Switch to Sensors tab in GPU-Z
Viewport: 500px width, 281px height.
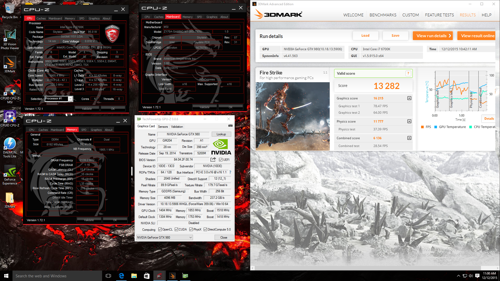163,127
